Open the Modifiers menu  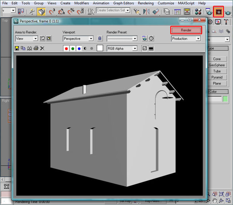point(81,3)
